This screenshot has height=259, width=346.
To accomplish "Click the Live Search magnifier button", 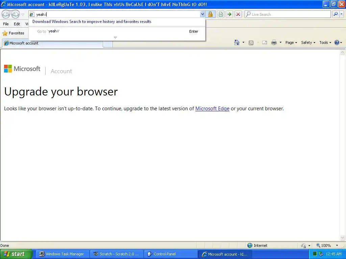I will click(x=336, y=14).
